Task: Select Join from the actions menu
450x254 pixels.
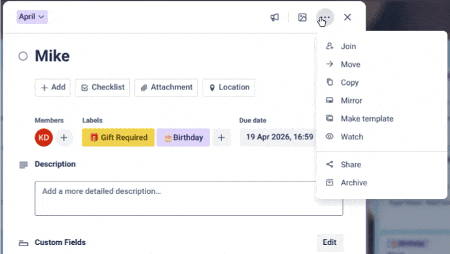Action: coord(382,47)
